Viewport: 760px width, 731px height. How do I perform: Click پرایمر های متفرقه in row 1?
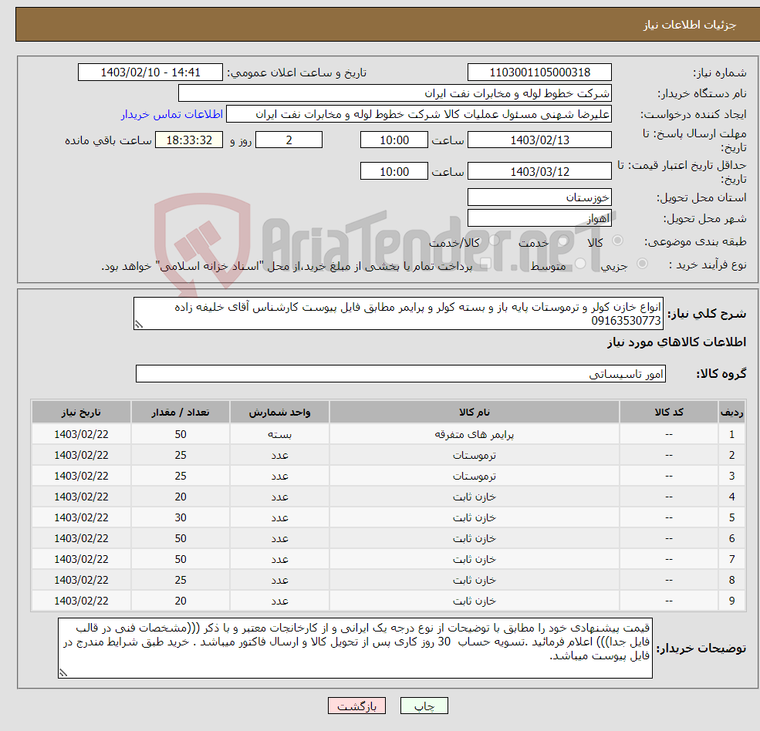tap(475, 435)
